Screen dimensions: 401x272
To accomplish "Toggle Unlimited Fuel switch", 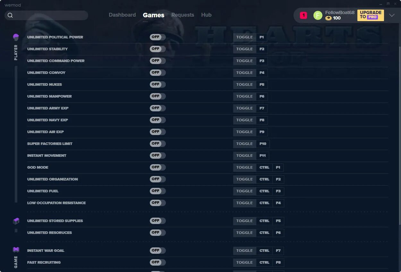I will coord(158,191).
